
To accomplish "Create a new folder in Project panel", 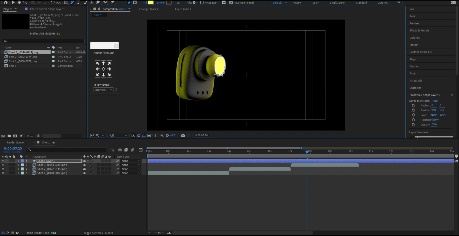I will point(9,136).
